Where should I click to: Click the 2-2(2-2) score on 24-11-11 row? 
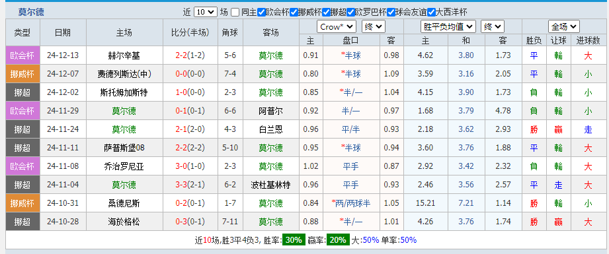pyautogui.click(x=190, y=148)
